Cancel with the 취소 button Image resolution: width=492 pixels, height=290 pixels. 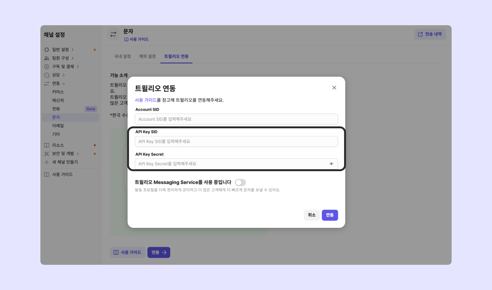tap(312, 215)
